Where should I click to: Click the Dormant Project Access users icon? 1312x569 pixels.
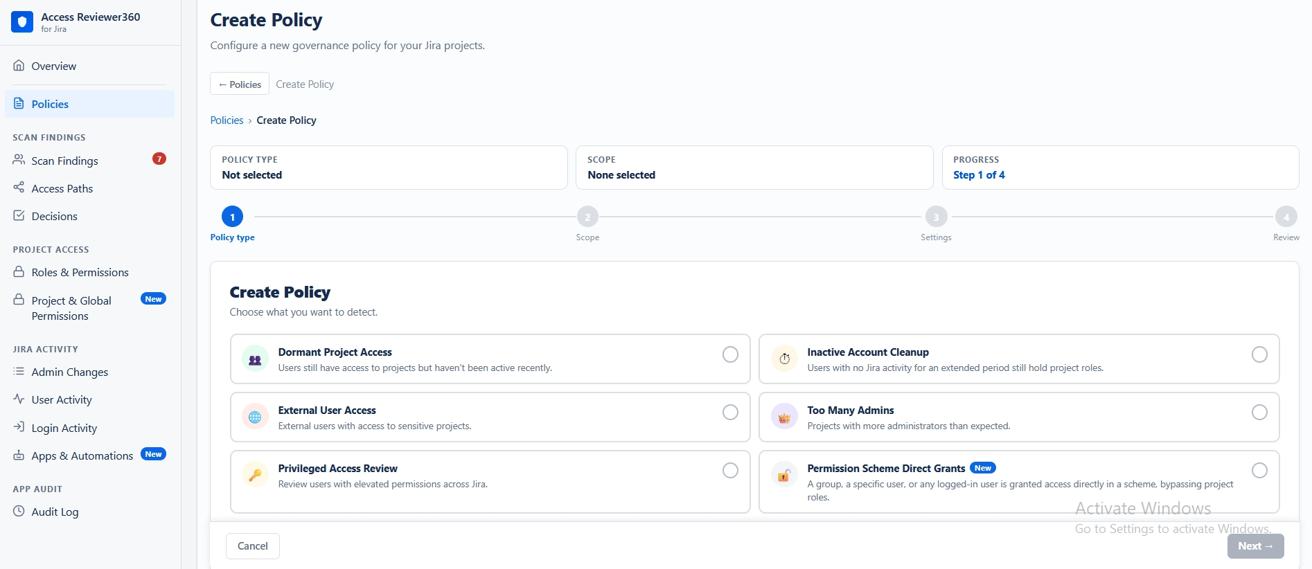pos(255,359)
